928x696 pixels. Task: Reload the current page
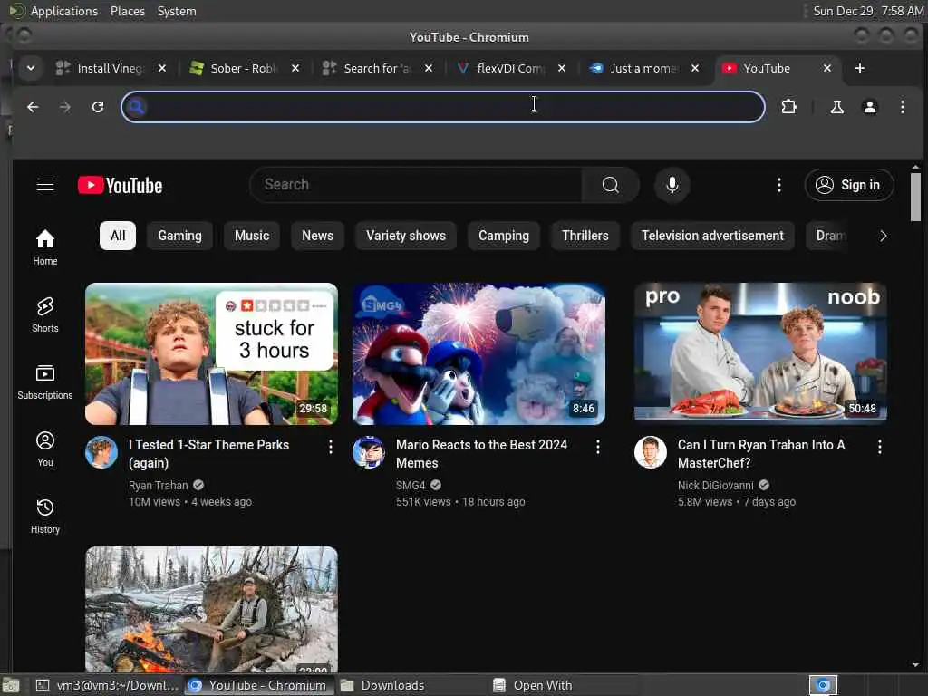(98, 107)
